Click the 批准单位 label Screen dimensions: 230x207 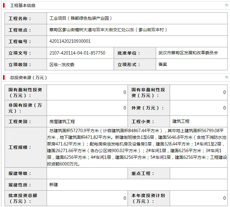129,53
